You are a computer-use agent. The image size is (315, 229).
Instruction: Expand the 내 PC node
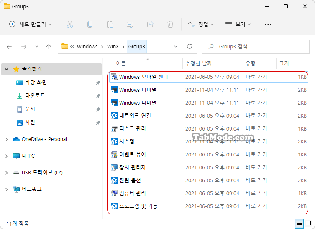point(6,156)
